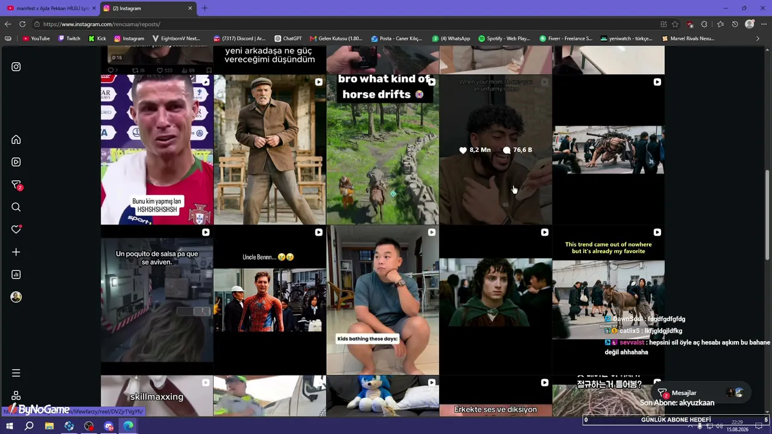
Task: Go to Instagram Home in the sidebar
Action: (x=16, y=140)
